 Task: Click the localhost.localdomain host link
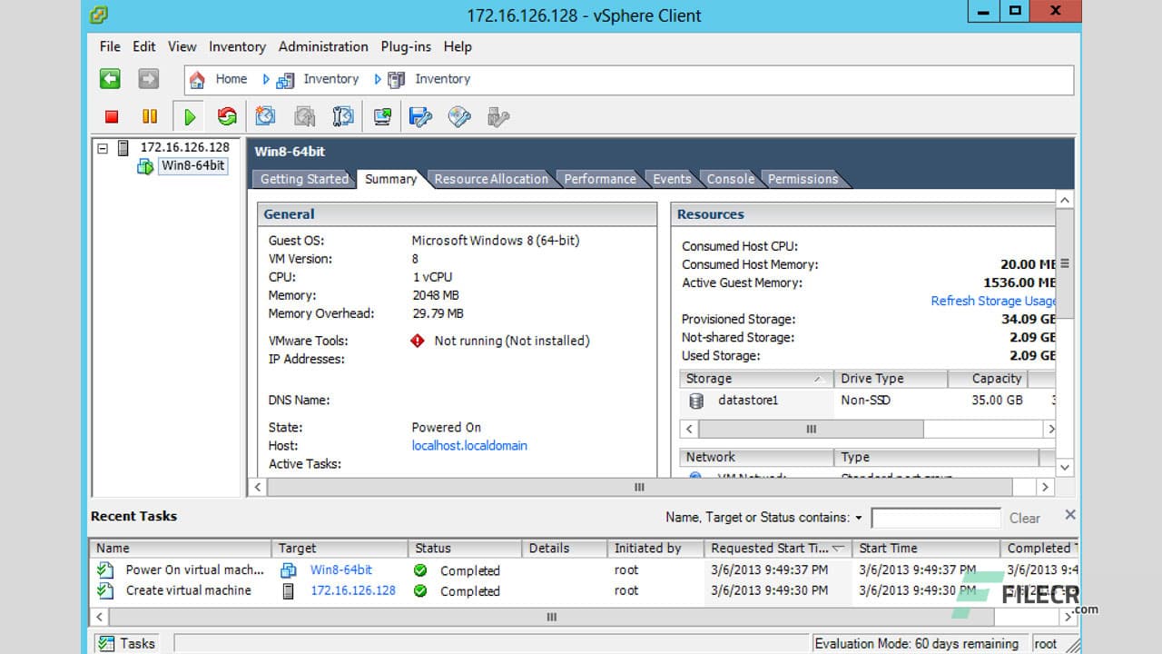tap(469, 445)
